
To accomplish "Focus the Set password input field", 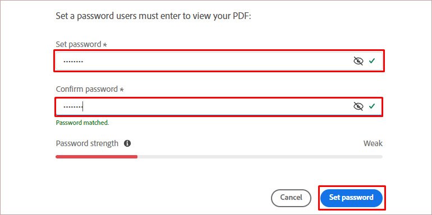I will (x=219, y=61).
